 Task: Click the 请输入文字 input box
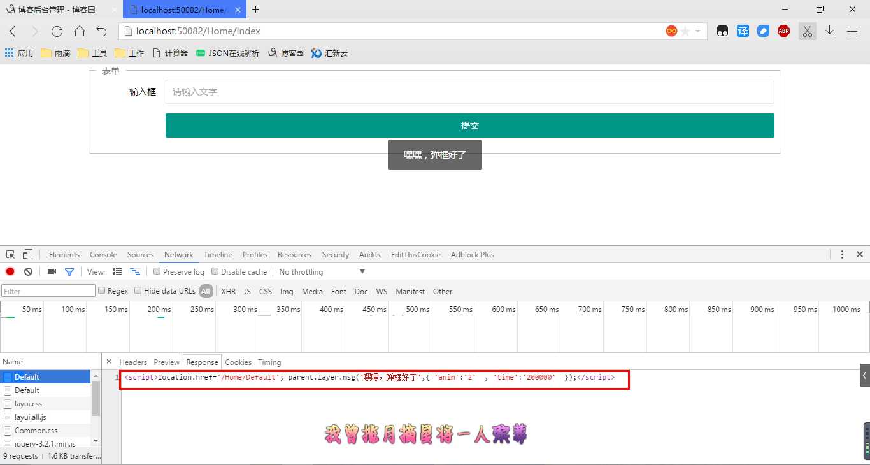coord(470,92)
